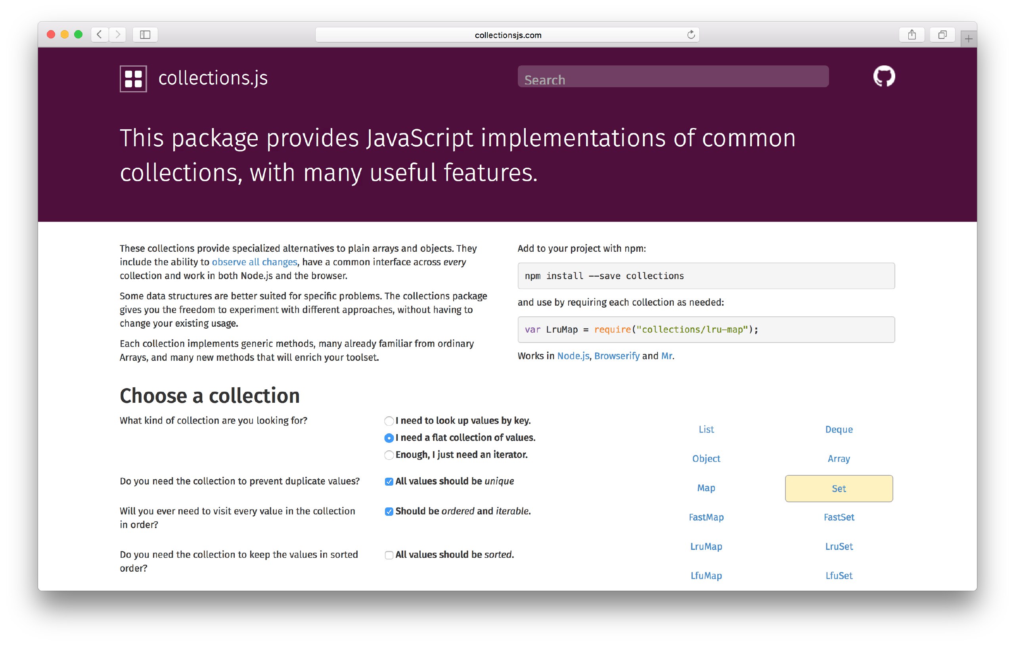
Task: Open the Deque collection link
Action: [x=839, y=429]
